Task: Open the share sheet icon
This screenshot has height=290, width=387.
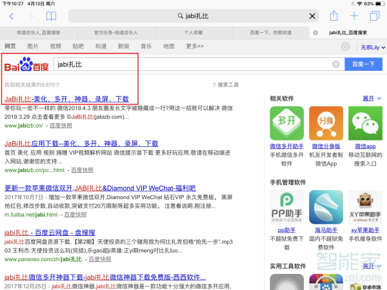Action: [334, 15]
